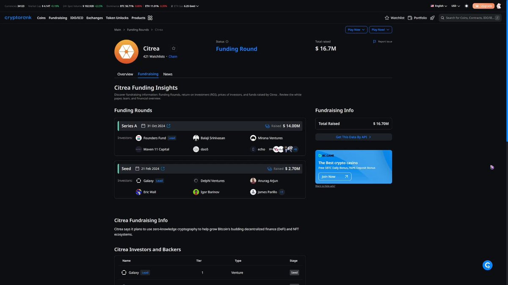Click the Galaxy logo in Seed round
Screen dimensions: 508x285
point(139,181)
